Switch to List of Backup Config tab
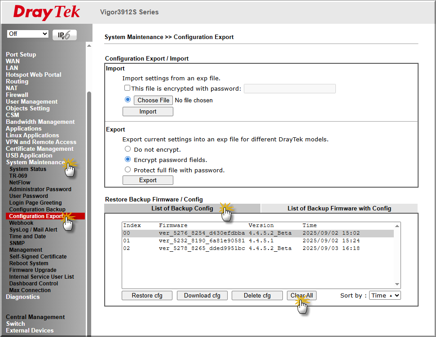The height and width of the screenshot is (337, 436). 182,208
